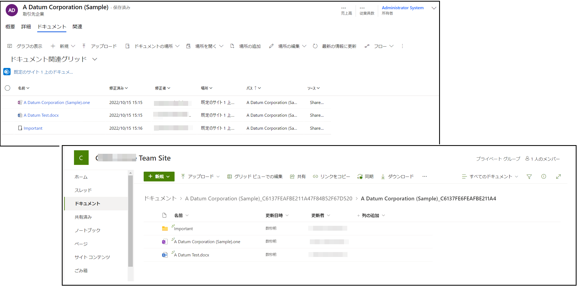Click the グリッド ビューでの編集 grid icon

coord(229,177)
